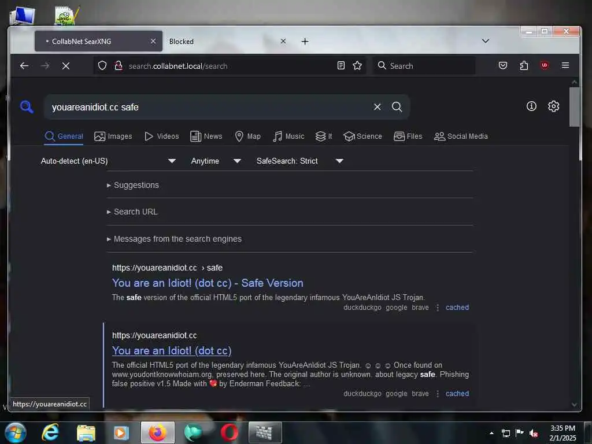Switch to Music category
Image resolution: width=592 pixels, height=444 pixels.
(288, 136)
